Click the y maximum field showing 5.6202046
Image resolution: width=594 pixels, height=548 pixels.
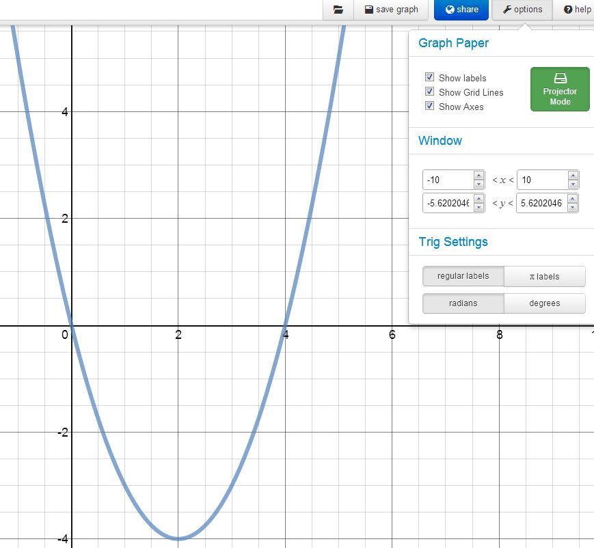tap(542, 204)
